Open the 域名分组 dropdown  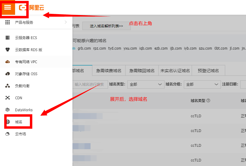click(202, 85)
